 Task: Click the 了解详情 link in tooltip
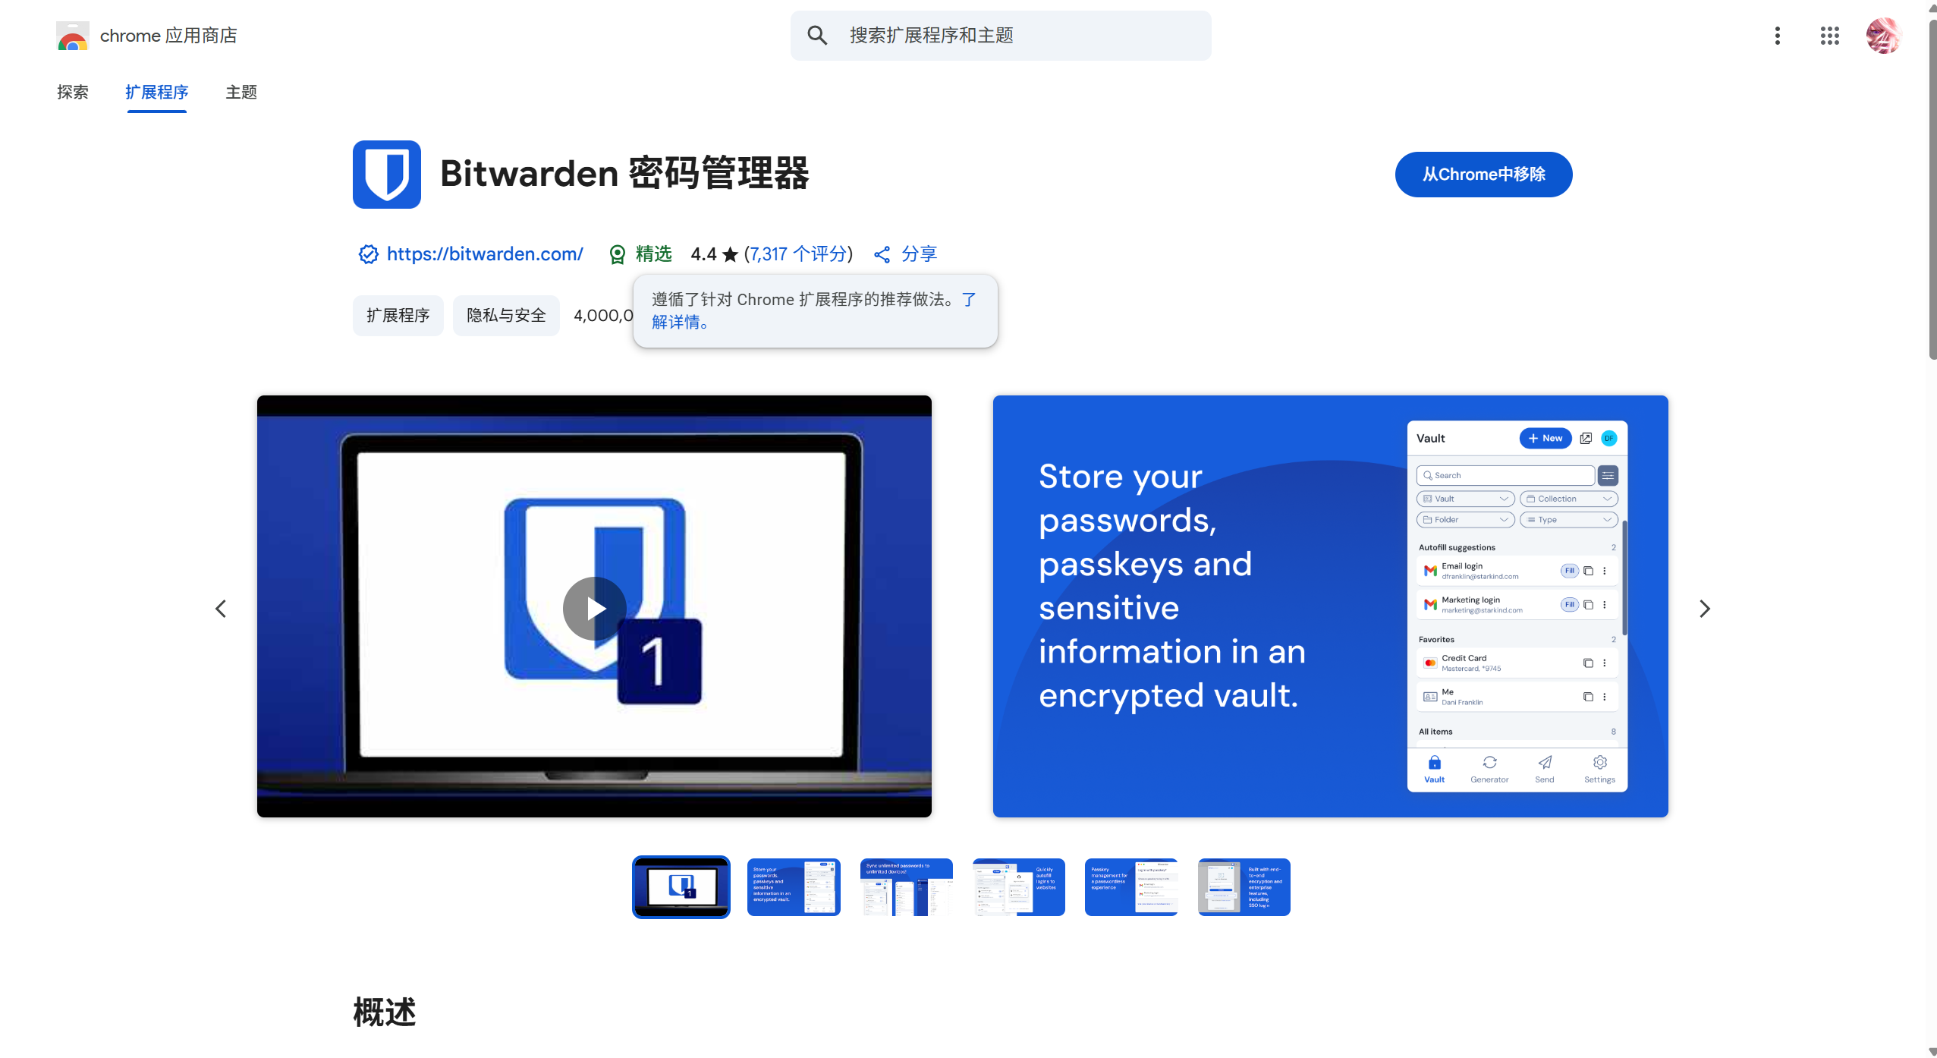(680, 322)
